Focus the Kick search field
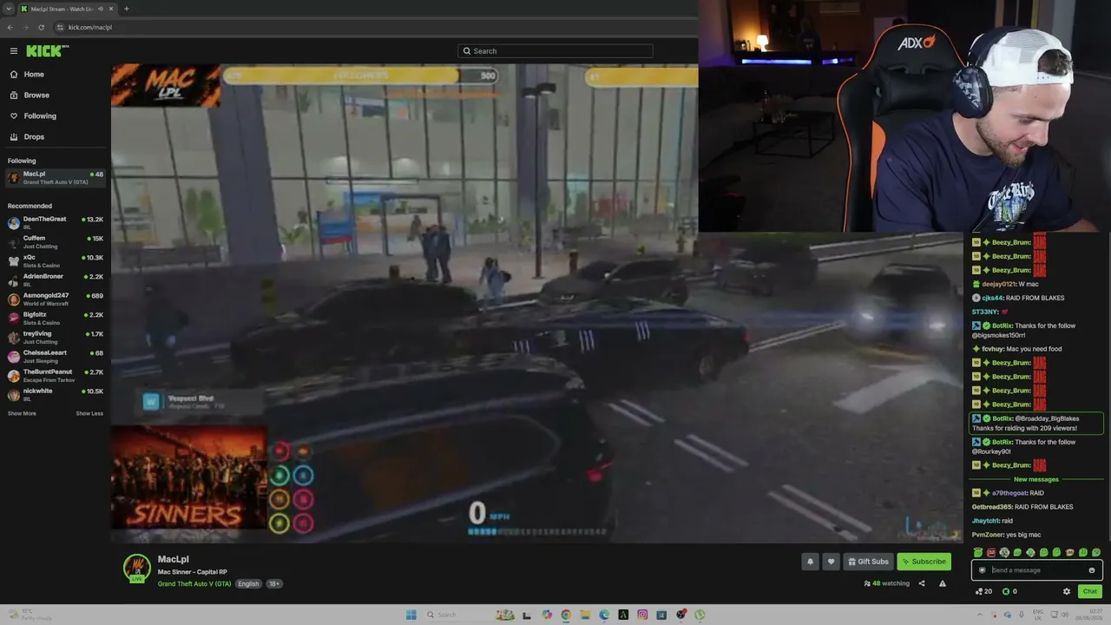 (555, 51)
